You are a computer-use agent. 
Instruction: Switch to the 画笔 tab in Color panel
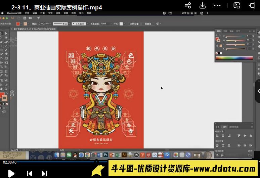point(232,31)
